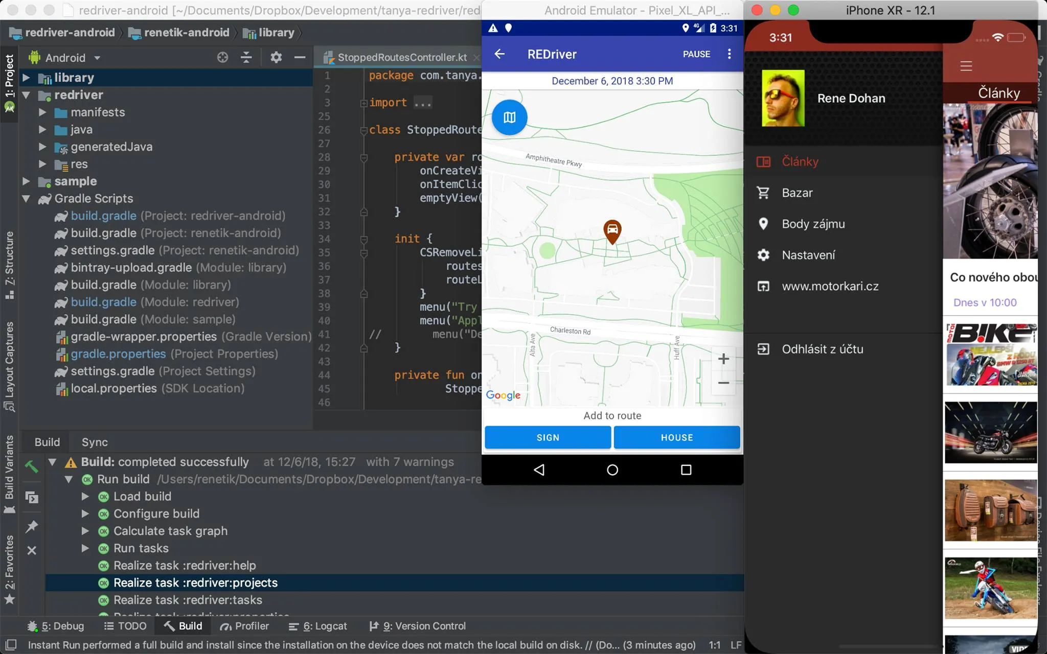Expand the manifests folder

point(42,112)
